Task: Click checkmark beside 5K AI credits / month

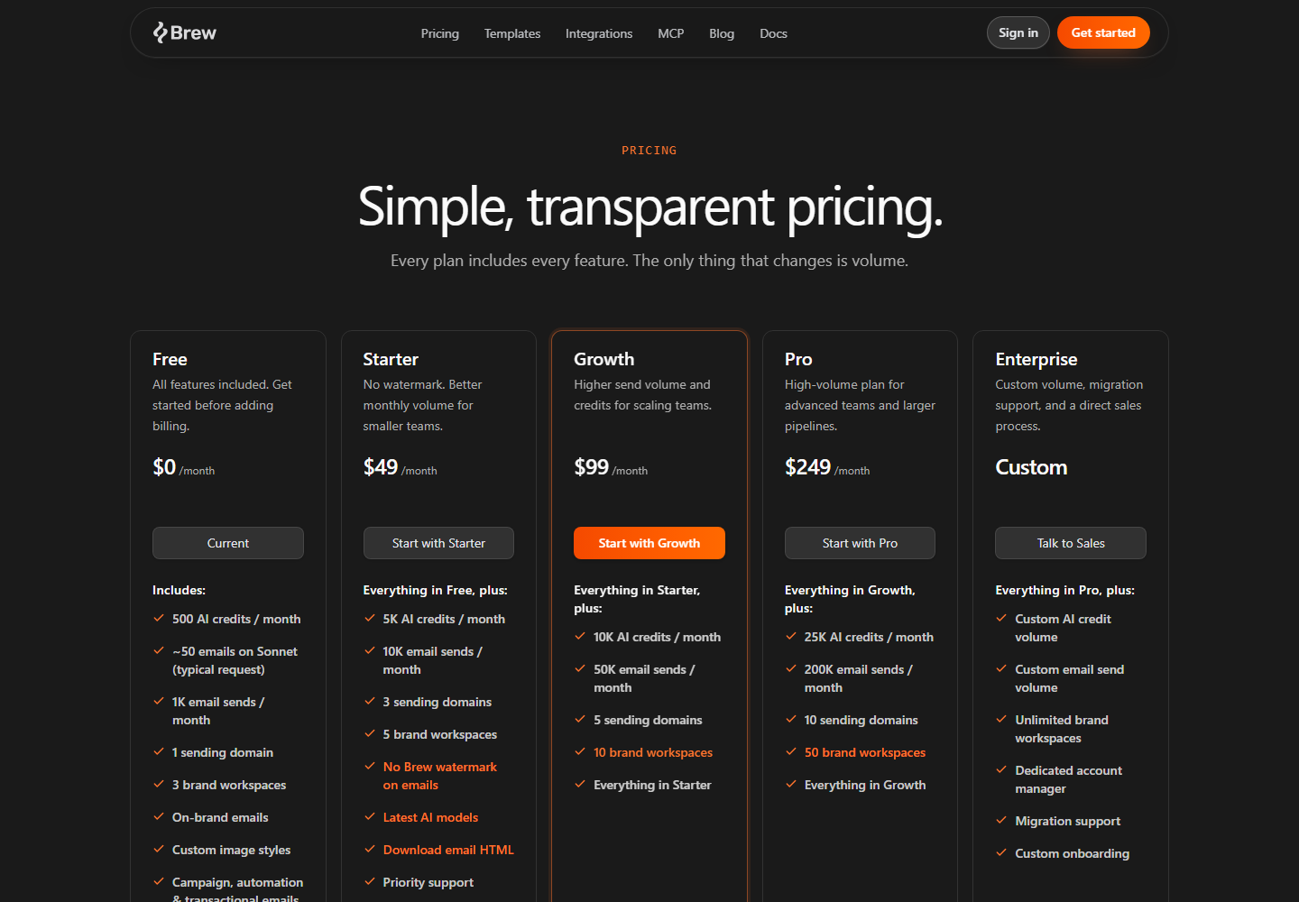Action: (370, 619)
